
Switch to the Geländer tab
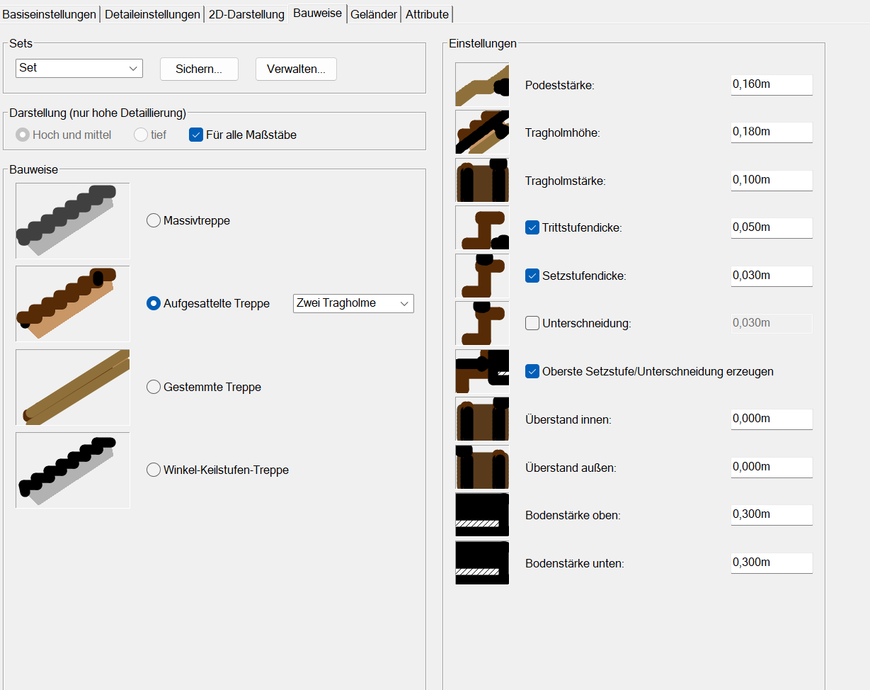pyautogui.click(x=374, y=14)
